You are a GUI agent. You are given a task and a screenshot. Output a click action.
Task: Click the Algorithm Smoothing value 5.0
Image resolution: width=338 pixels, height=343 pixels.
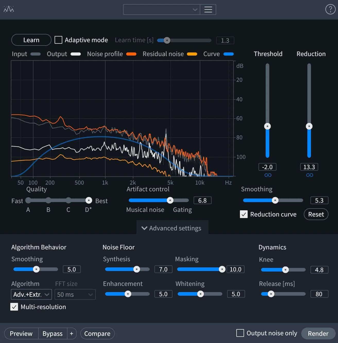pyautogui.click(x=72, y=269)
